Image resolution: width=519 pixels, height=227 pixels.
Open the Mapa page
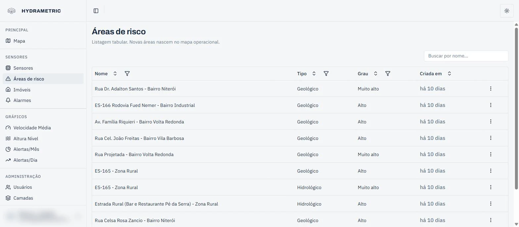pos(43,41)
